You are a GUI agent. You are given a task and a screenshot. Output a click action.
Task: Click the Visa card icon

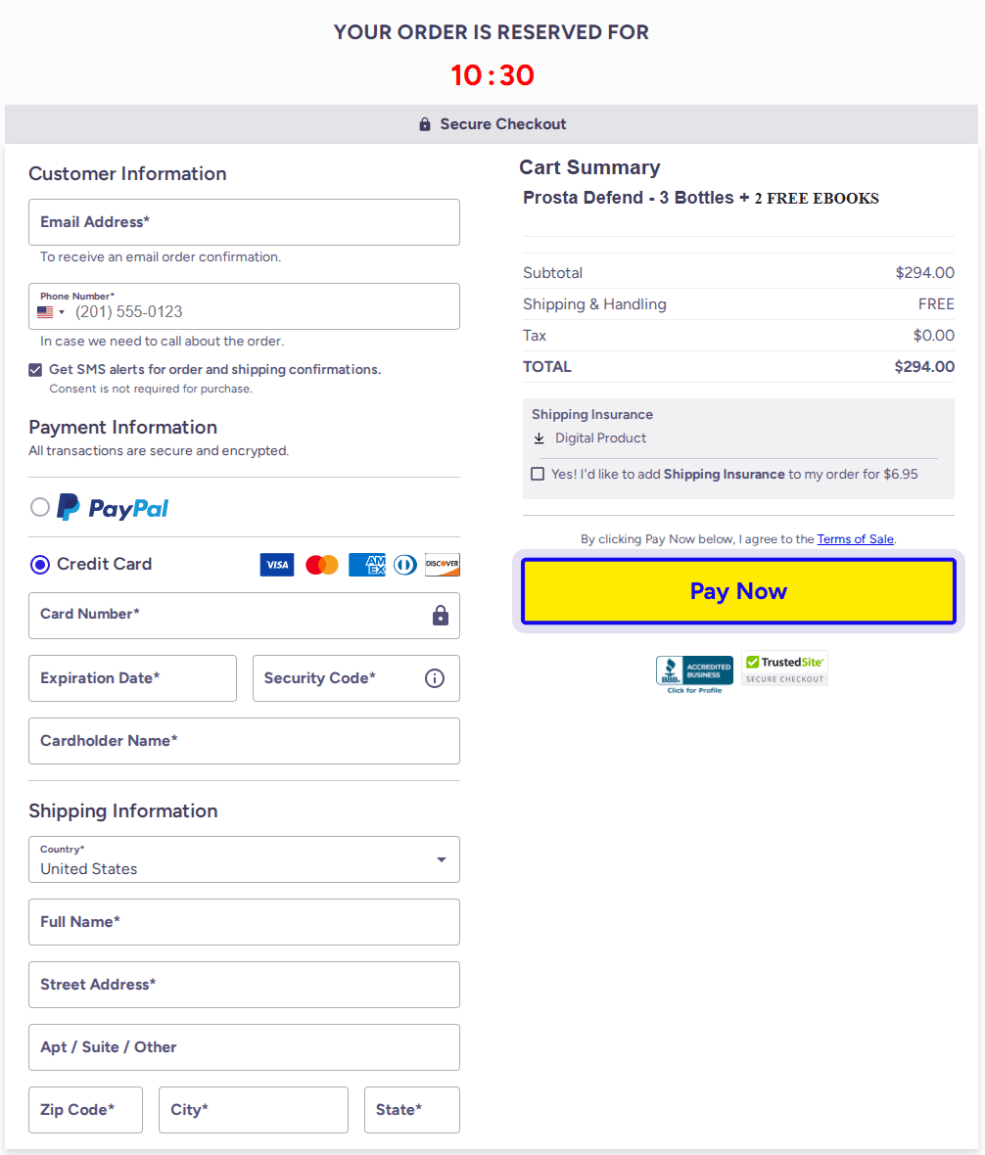tap(276, 565)
